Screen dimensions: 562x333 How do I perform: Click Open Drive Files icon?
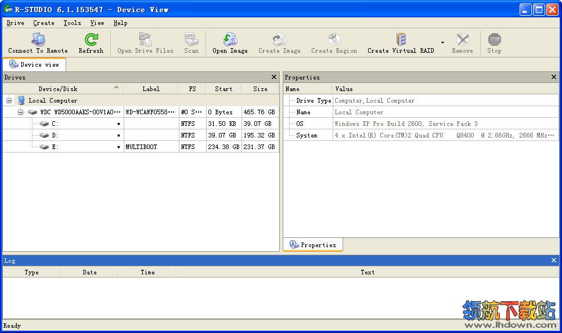pyautogui.click(x=145, y=39)
